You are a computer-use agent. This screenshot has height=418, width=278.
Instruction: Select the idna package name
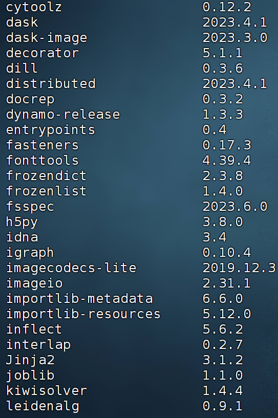click(22, 237)
